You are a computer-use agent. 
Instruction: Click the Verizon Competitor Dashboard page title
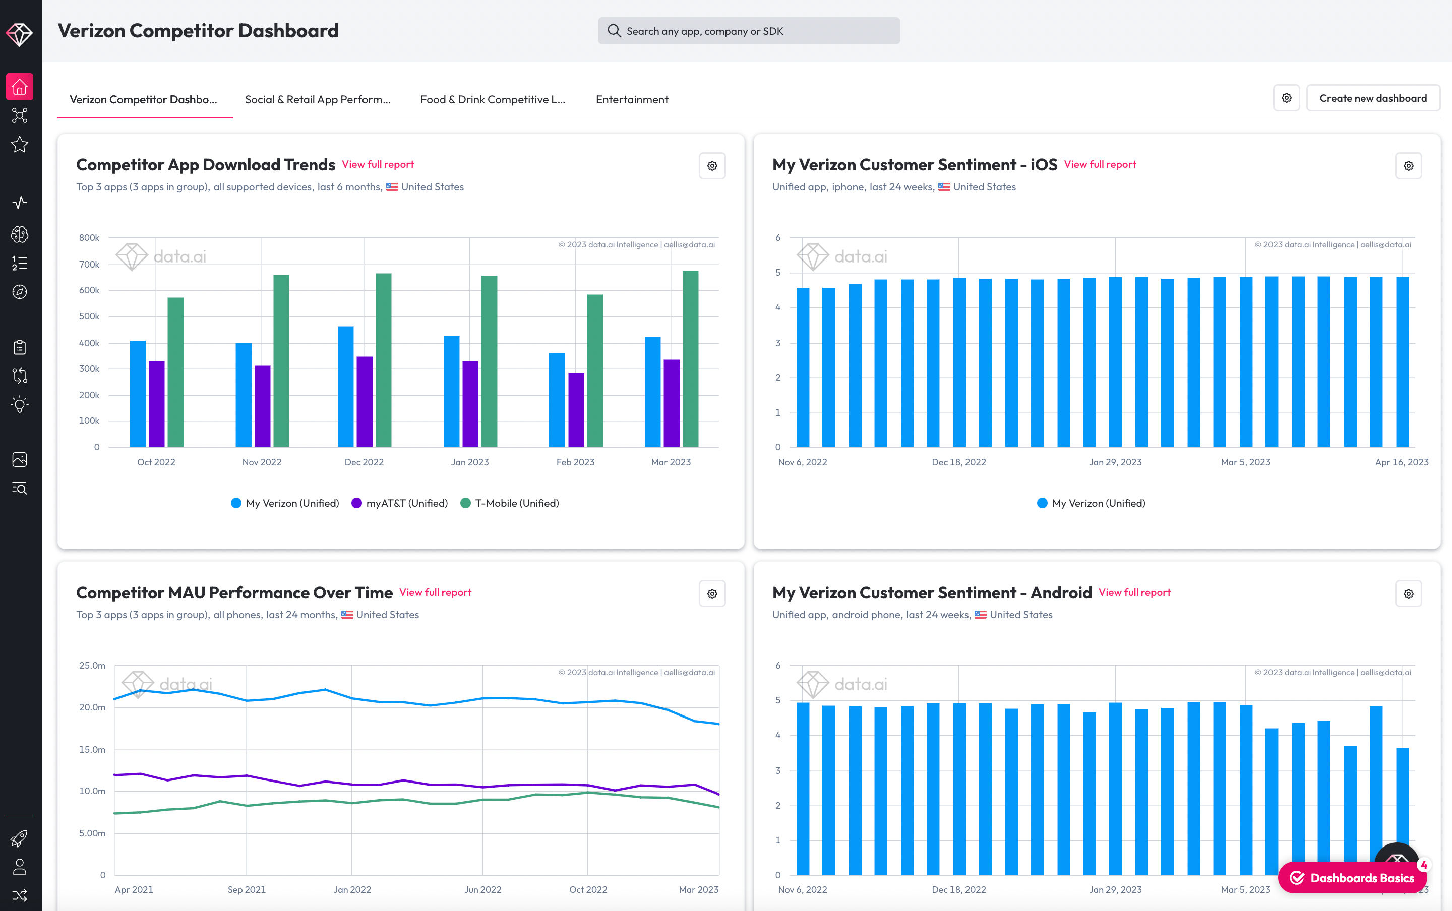198,31
